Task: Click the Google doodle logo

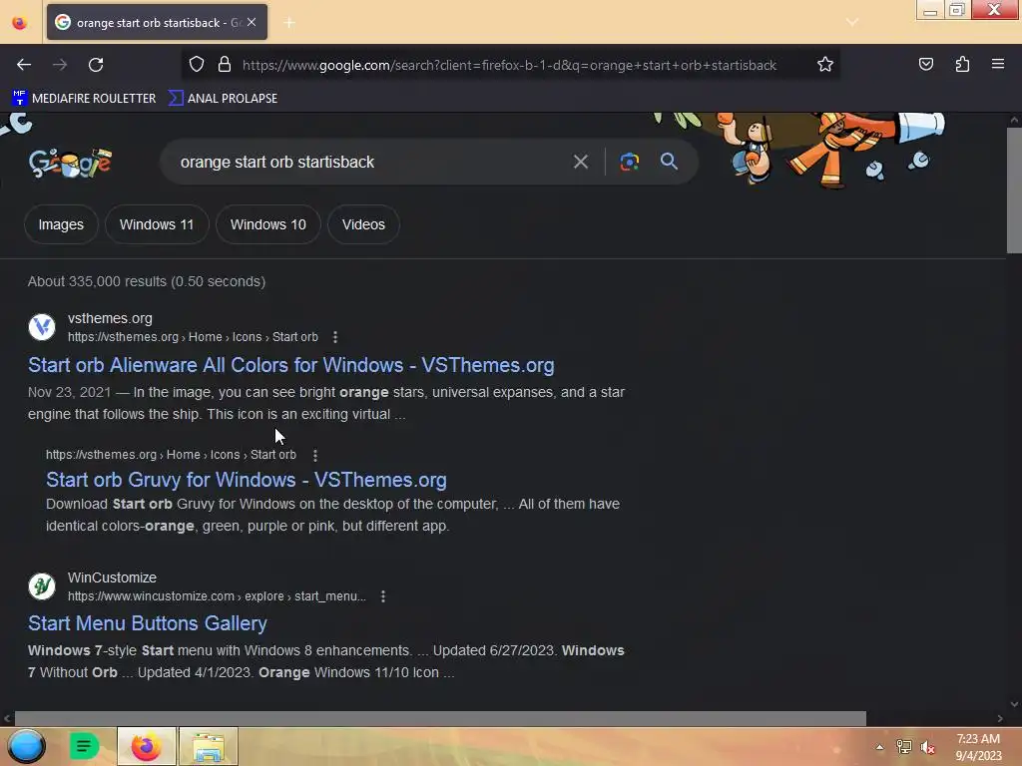Action: pos(71,163)
